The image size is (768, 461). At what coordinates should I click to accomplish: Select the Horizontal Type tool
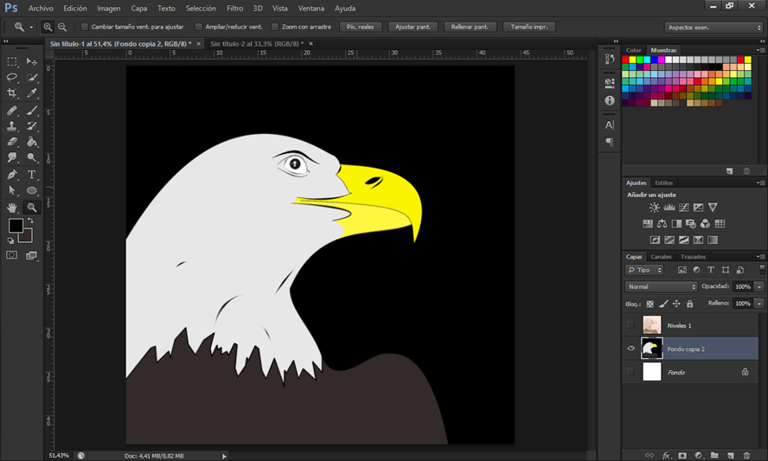click(32, 175)
